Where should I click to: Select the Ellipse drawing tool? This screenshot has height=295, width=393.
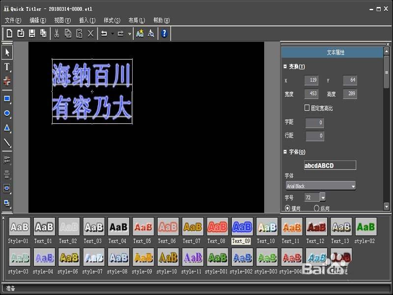(6, 114)
